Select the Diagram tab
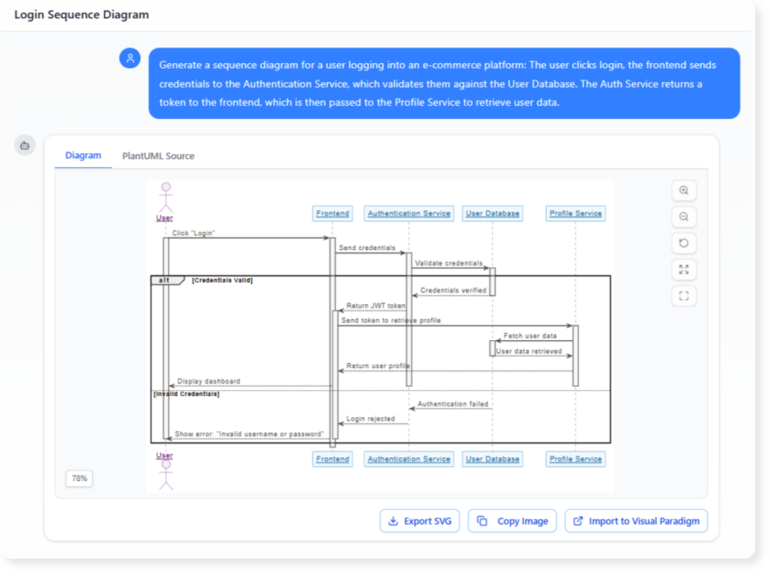Viewport: 770px width, 577px height. 82,156
